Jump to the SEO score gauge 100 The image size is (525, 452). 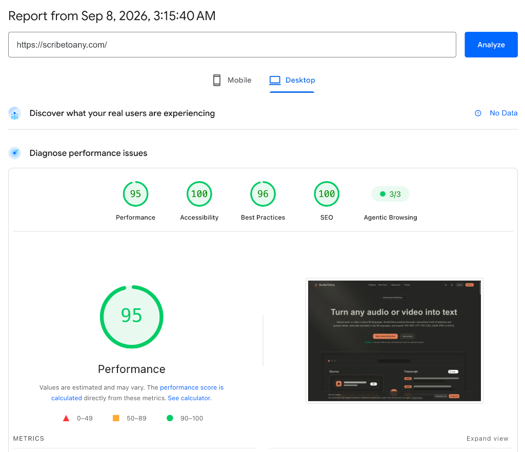click(327, 193)
